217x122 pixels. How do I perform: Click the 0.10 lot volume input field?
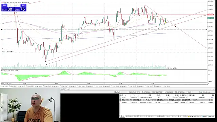click(x=14, y=5)
